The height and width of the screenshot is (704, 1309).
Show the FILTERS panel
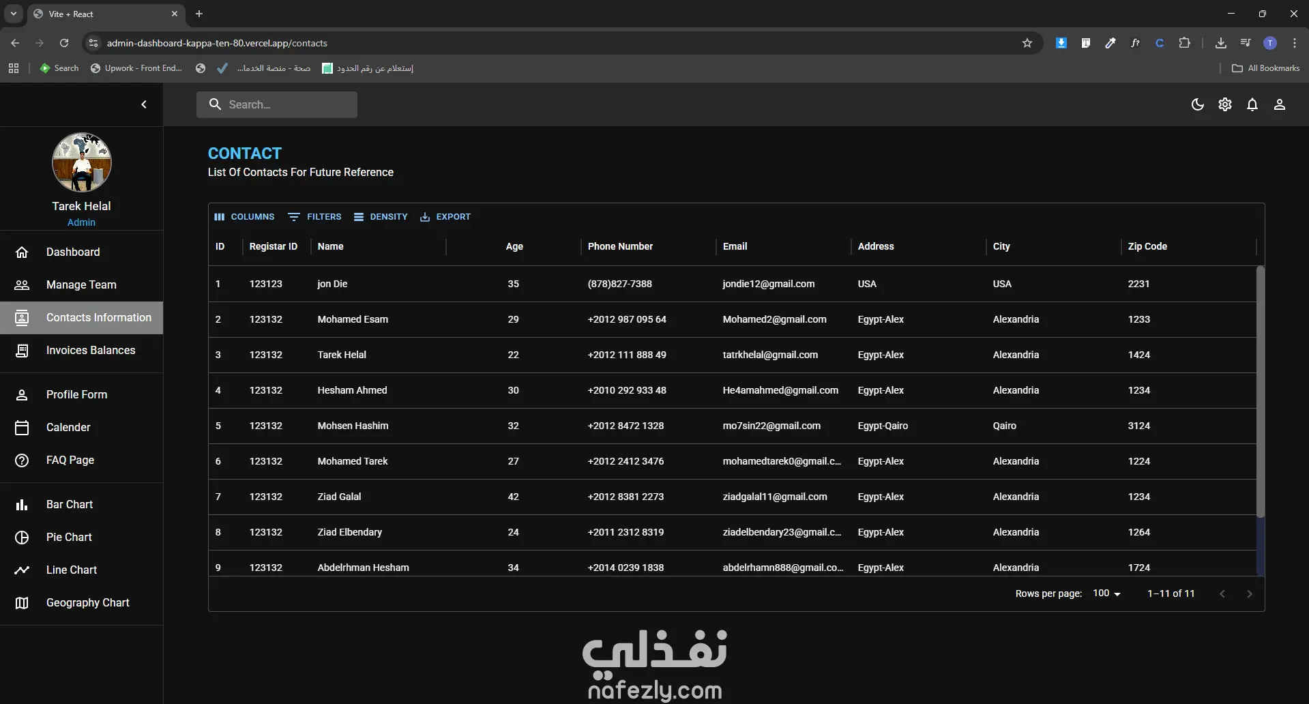point(314,217)
